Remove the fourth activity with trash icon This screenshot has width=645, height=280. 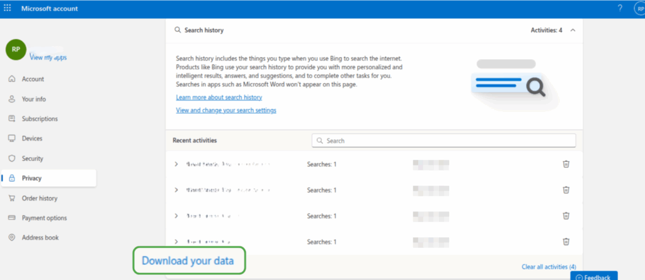click(566, 242)
